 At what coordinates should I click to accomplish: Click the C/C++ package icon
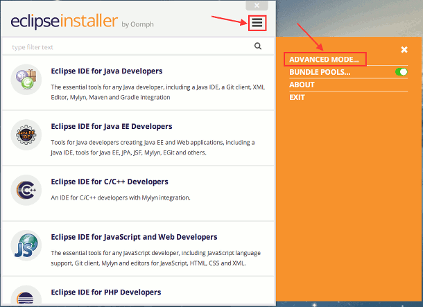click(x=26, y=190)
